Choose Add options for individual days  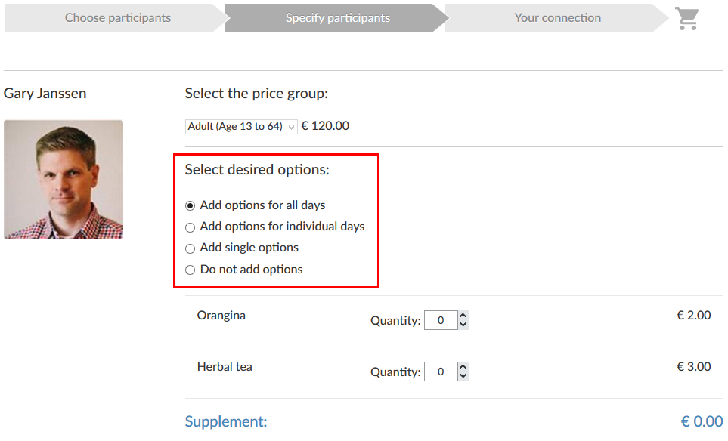191,227
